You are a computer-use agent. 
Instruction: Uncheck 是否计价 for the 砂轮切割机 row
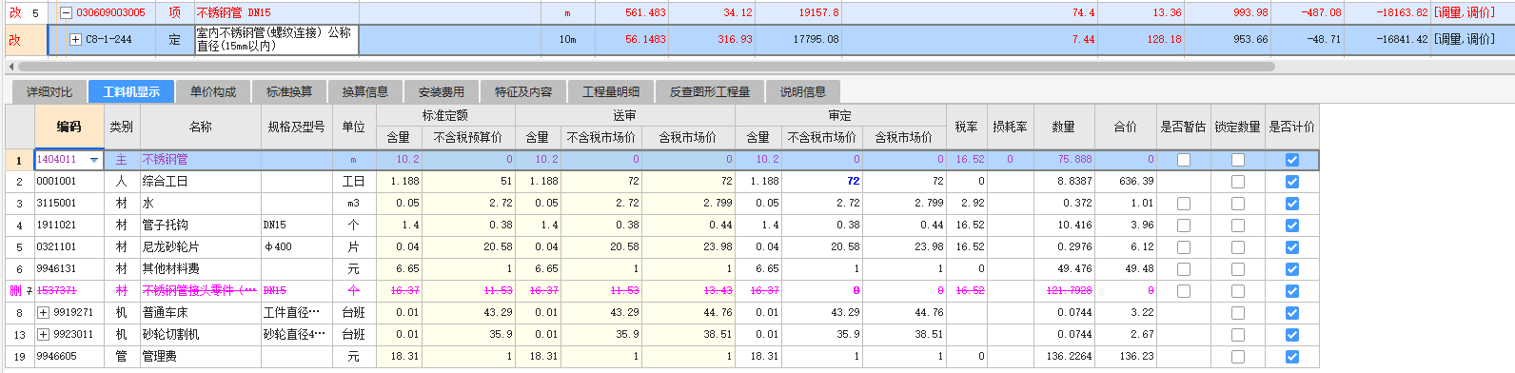pyautogui.click(x=1292, y=335)
